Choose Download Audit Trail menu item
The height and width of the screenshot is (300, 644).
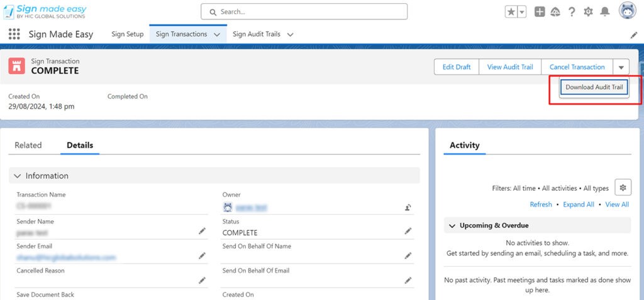594,87
